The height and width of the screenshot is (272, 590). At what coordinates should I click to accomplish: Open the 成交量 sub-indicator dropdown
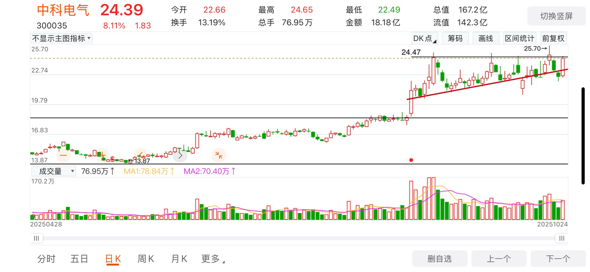coord(54,171)
